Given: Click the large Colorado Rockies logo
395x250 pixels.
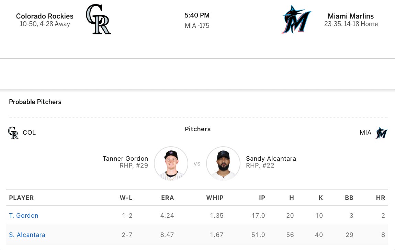Looking at the screenshot, I should click(98, 20).
